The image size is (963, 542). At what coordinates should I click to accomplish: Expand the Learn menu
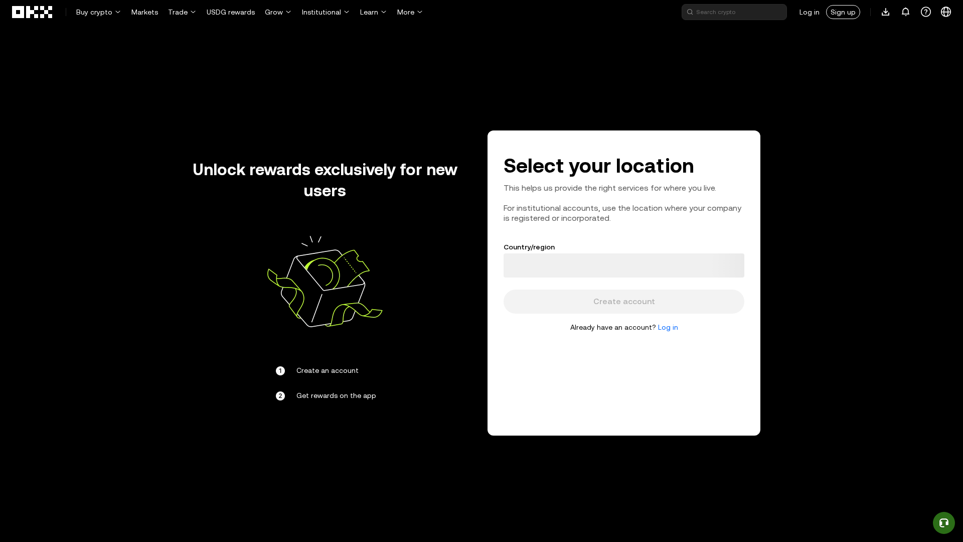pos(373,12)
